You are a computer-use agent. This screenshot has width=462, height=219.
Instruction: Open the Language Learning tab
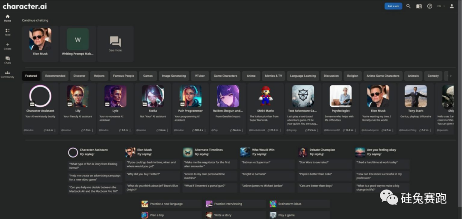tap(303, 76)
